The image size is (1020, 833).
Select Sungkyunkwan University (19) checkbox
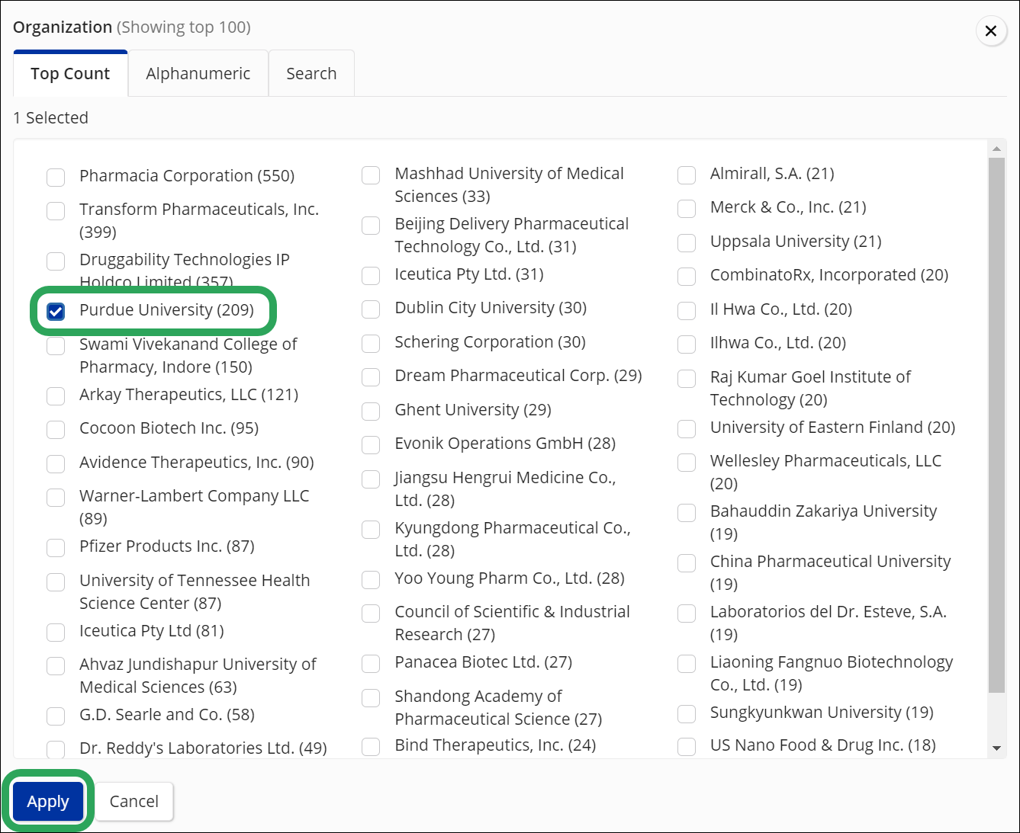[687, 713]
